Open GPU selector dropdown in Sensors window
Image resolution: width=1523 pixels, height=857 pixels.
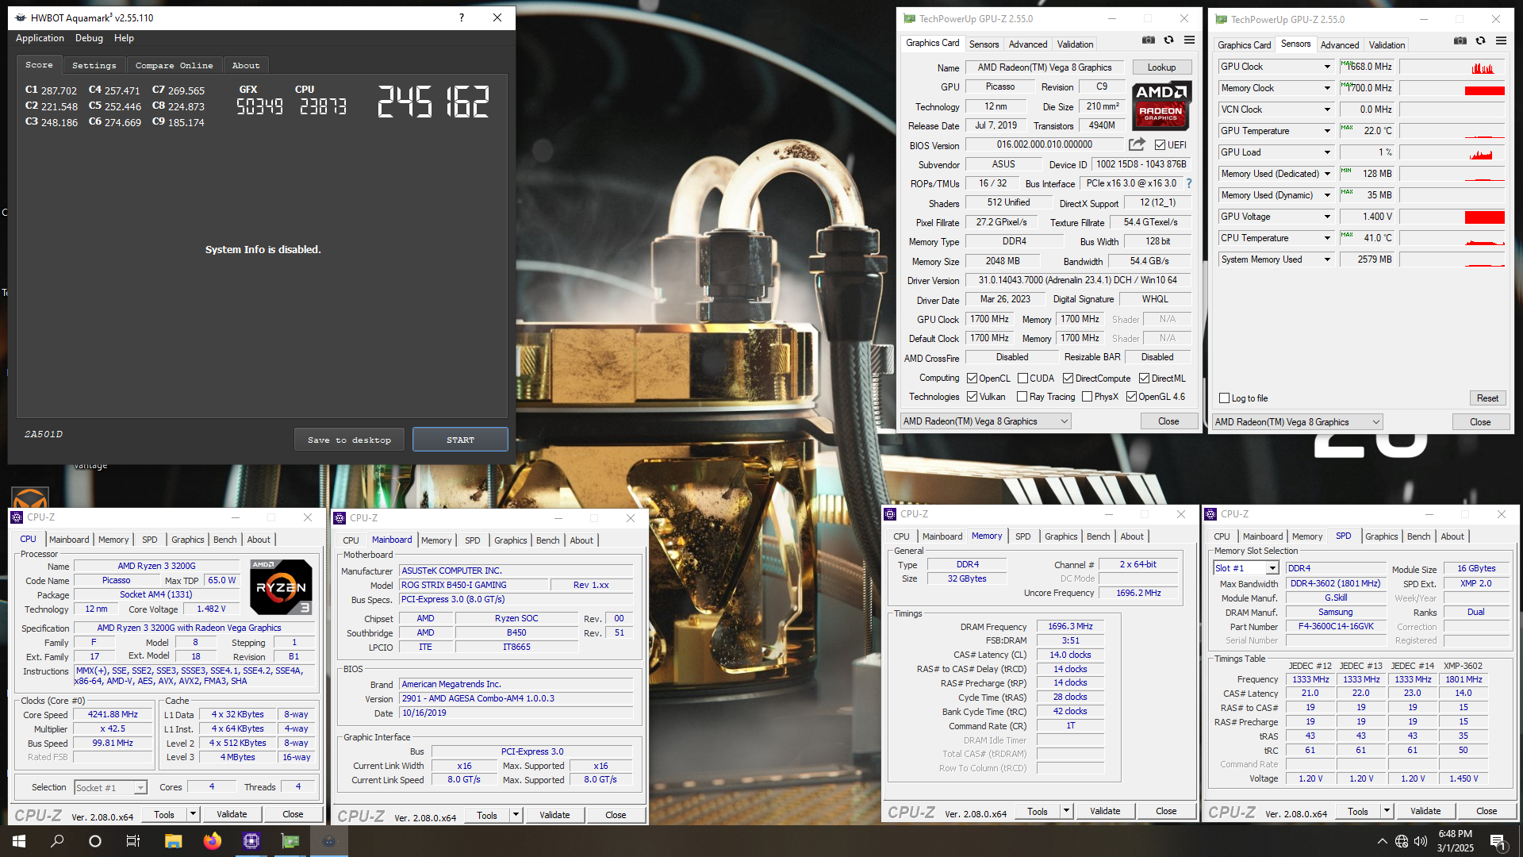tap(1298, 422)
